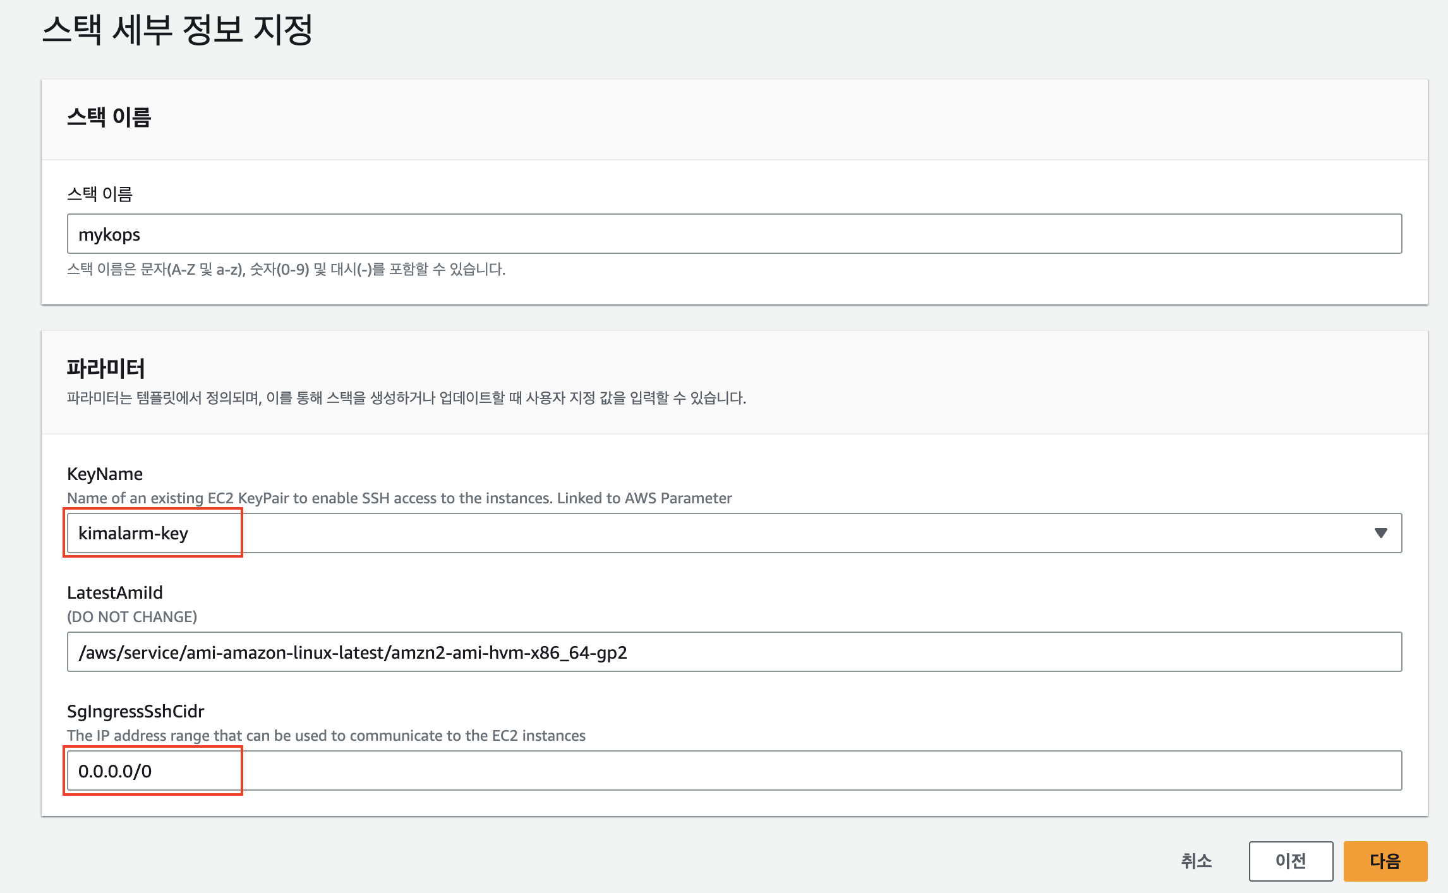Click the IP address range description text
The image size is (1448, 893).
pyautogui.click(x=326, y=736)
